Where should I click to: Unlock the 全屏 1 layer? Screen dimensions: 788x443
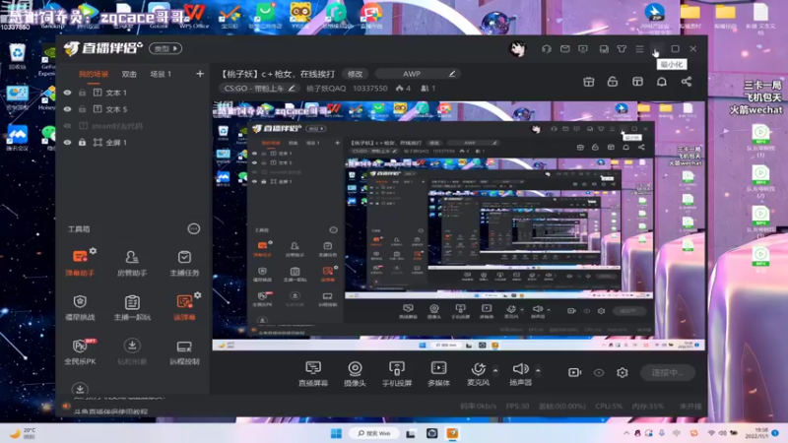82,143
